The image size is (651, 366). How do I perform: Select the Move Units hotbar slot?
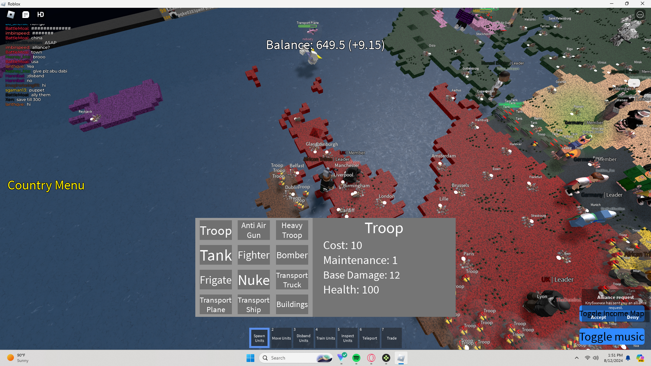281,338
